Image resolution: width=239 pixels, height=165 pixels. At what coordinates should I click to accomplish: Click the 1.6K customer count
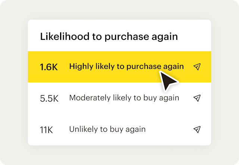coord(49,67)
